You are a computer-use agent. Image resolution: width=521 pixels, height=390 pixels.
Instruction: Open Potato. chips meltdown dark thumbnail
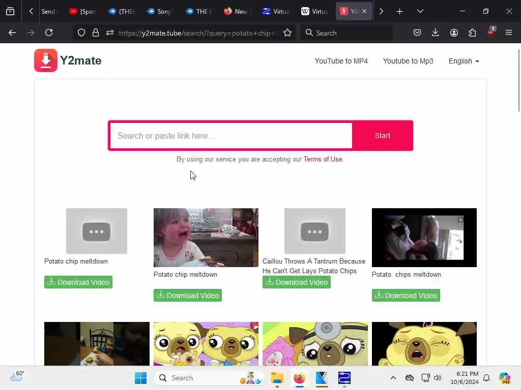(424, 238)
